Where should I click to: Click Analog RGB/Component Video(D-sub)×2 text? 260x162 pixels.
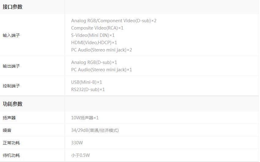(x=114, y=21)
